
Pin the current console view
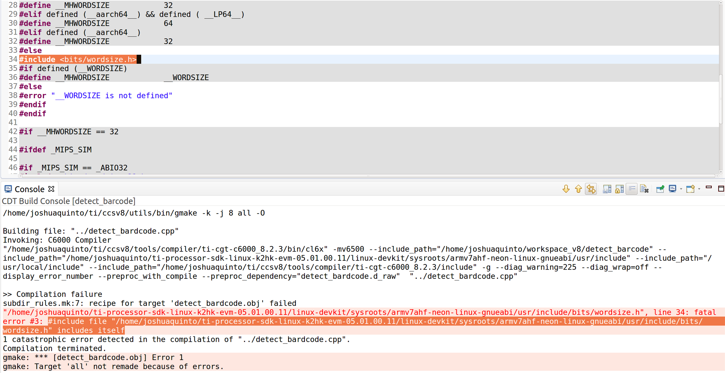pos(660,189)
